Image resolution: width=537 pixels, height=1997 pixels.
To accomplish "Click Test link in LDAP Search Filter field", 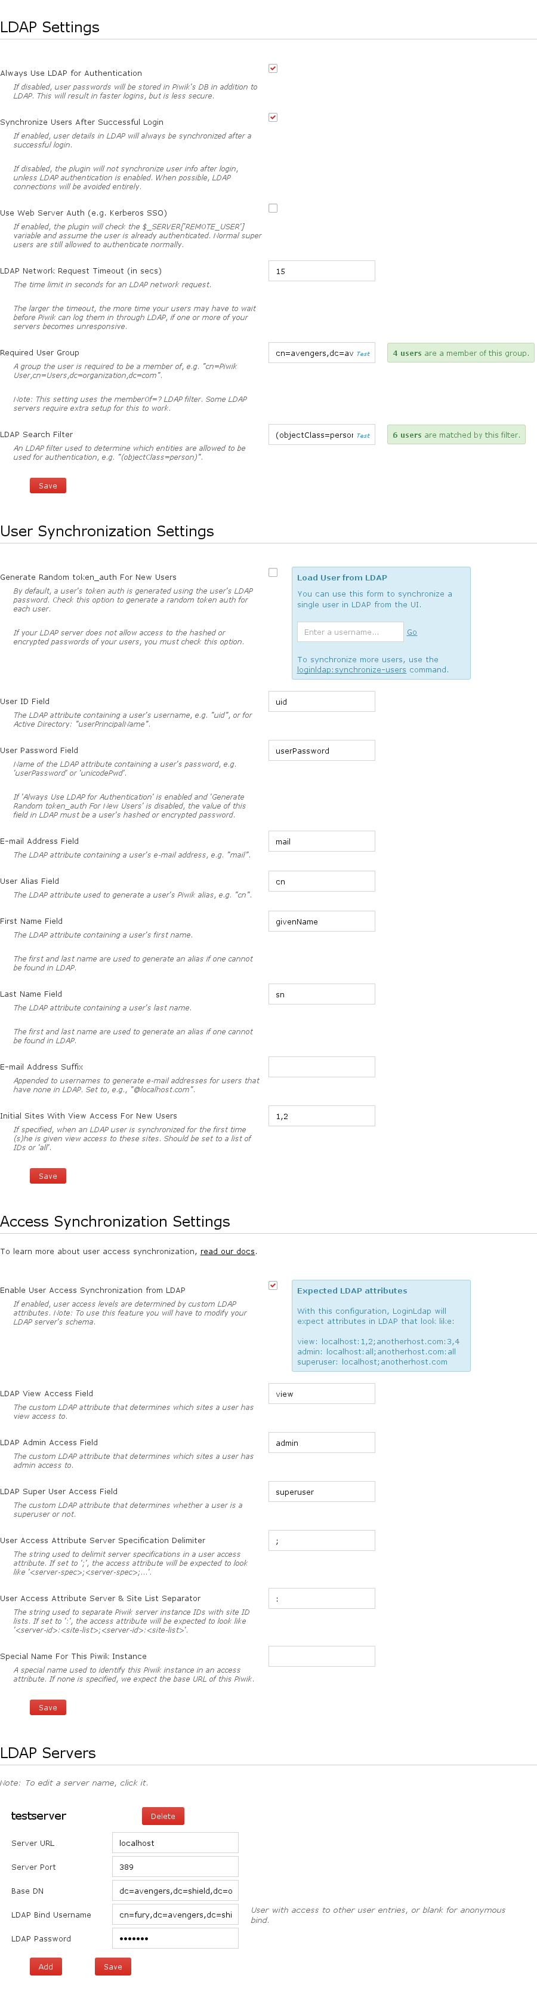I will point(363,436).
